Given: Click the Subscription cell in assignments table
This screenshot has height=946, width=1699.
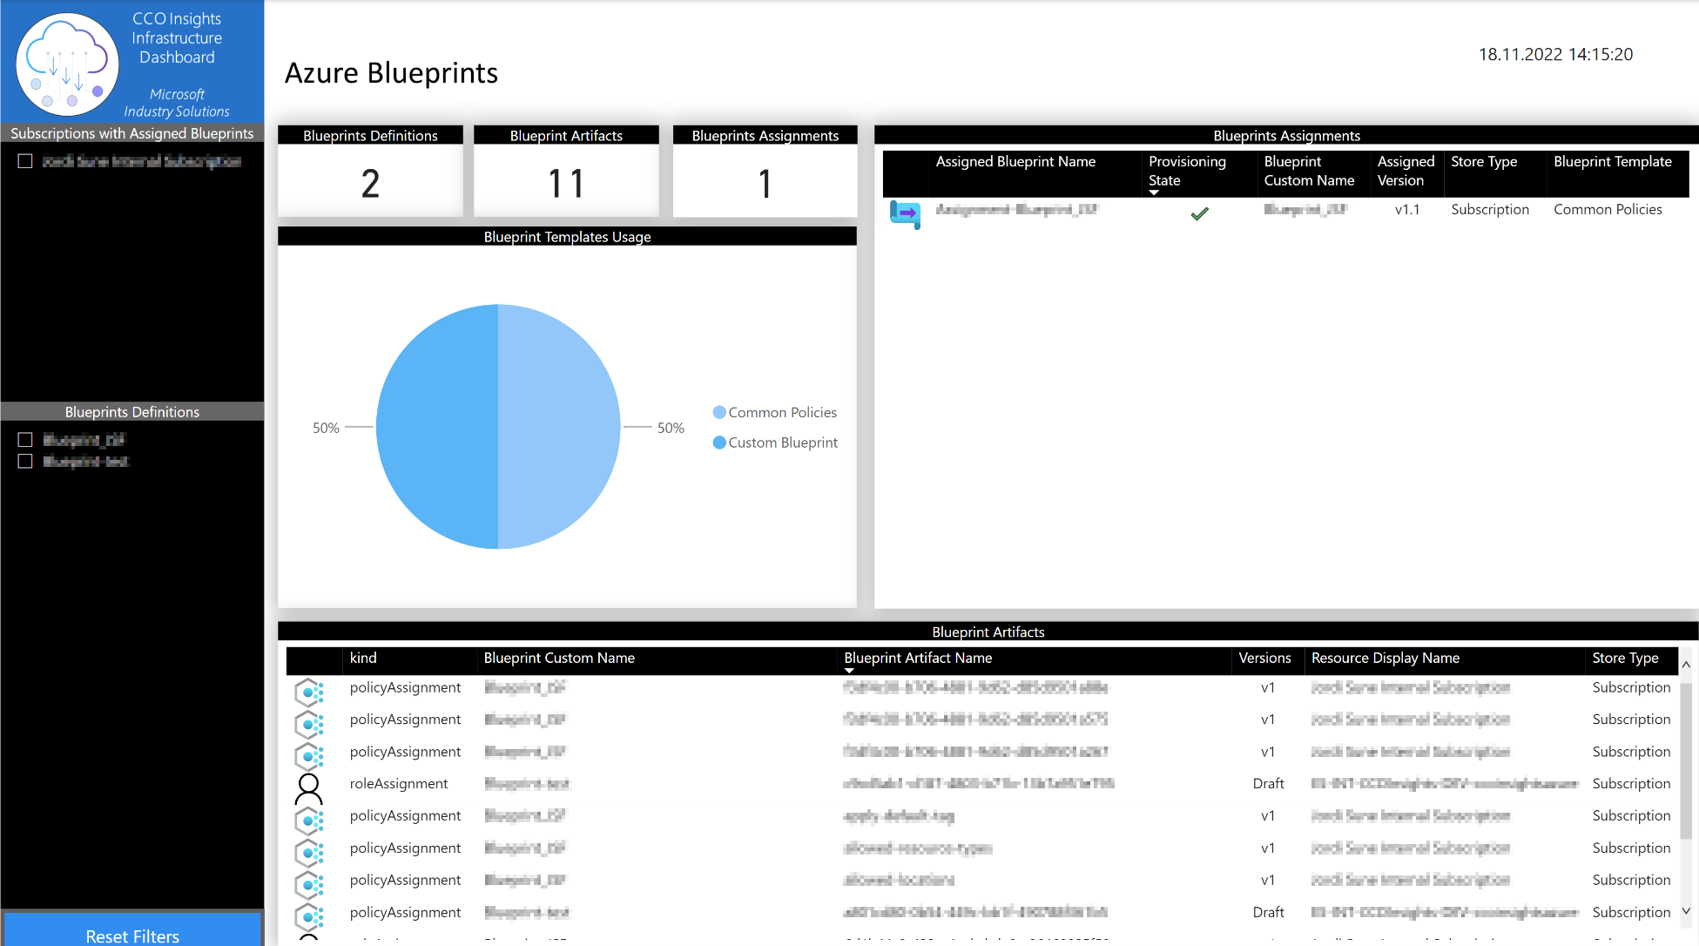Looking at the screenshot, I should tap(1490, 209).
